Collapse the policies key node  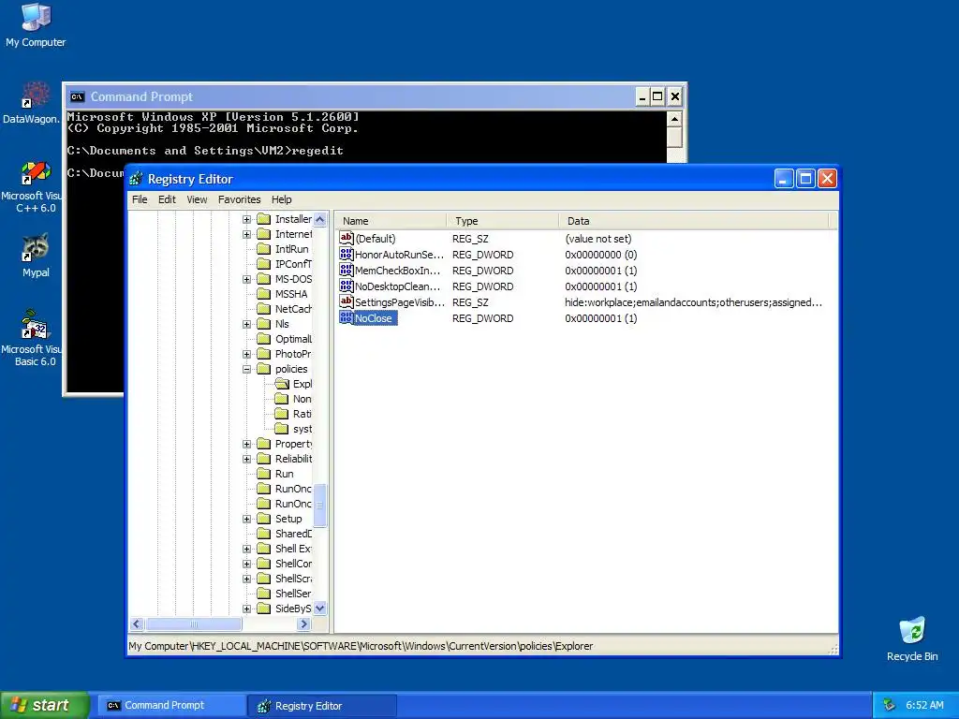[x=246, y=369]
